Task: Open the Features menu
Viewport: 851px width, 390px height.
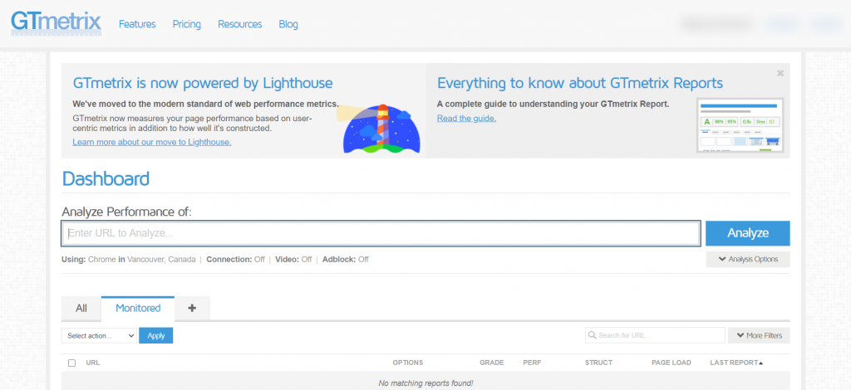Action: [137, 24]
